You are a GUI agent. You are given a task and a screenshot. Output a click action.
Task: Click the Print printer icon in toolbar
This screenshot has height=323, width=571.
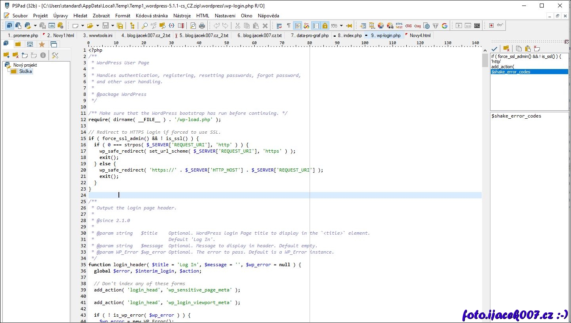coord(202,26)
